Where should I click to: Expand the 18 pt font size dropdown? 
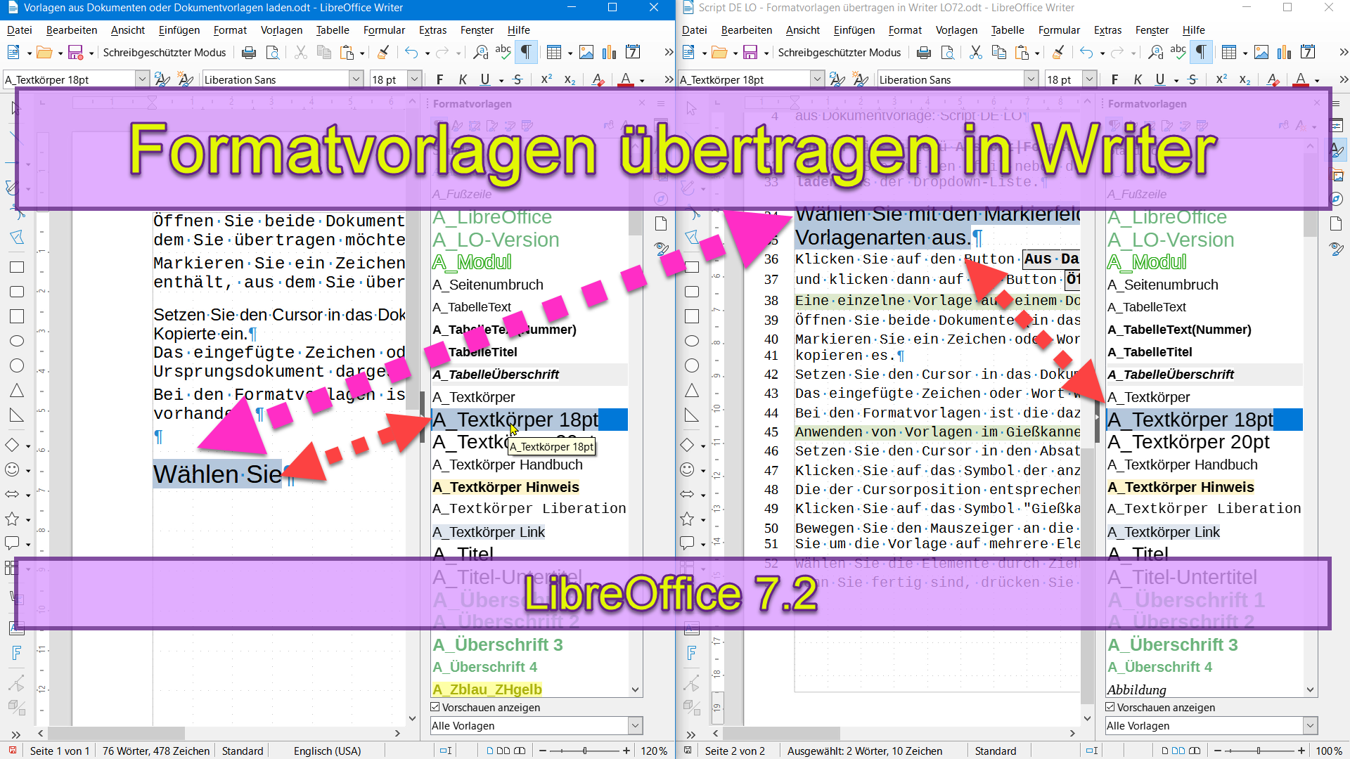coord(414,79)
